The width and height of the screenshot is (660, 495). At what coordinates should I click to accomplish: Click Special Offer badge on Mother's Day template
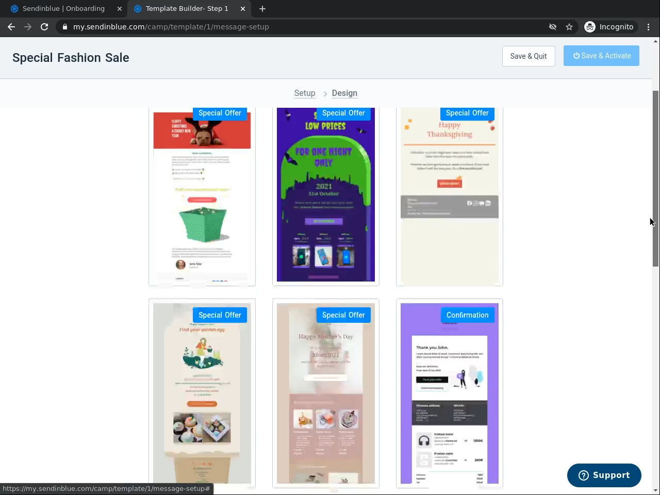[x=344, y=315]
